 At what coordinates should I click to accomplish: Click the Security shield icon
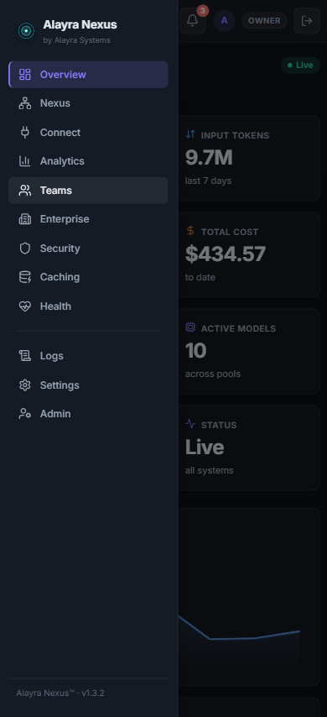click(x=24, y=249)
